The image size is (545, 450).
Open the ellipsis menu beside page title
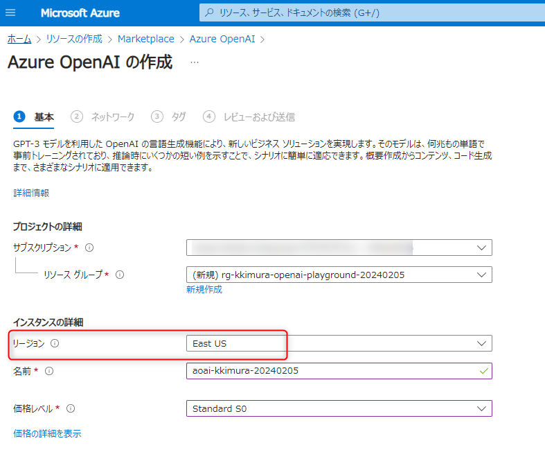[x=195, y=62]
